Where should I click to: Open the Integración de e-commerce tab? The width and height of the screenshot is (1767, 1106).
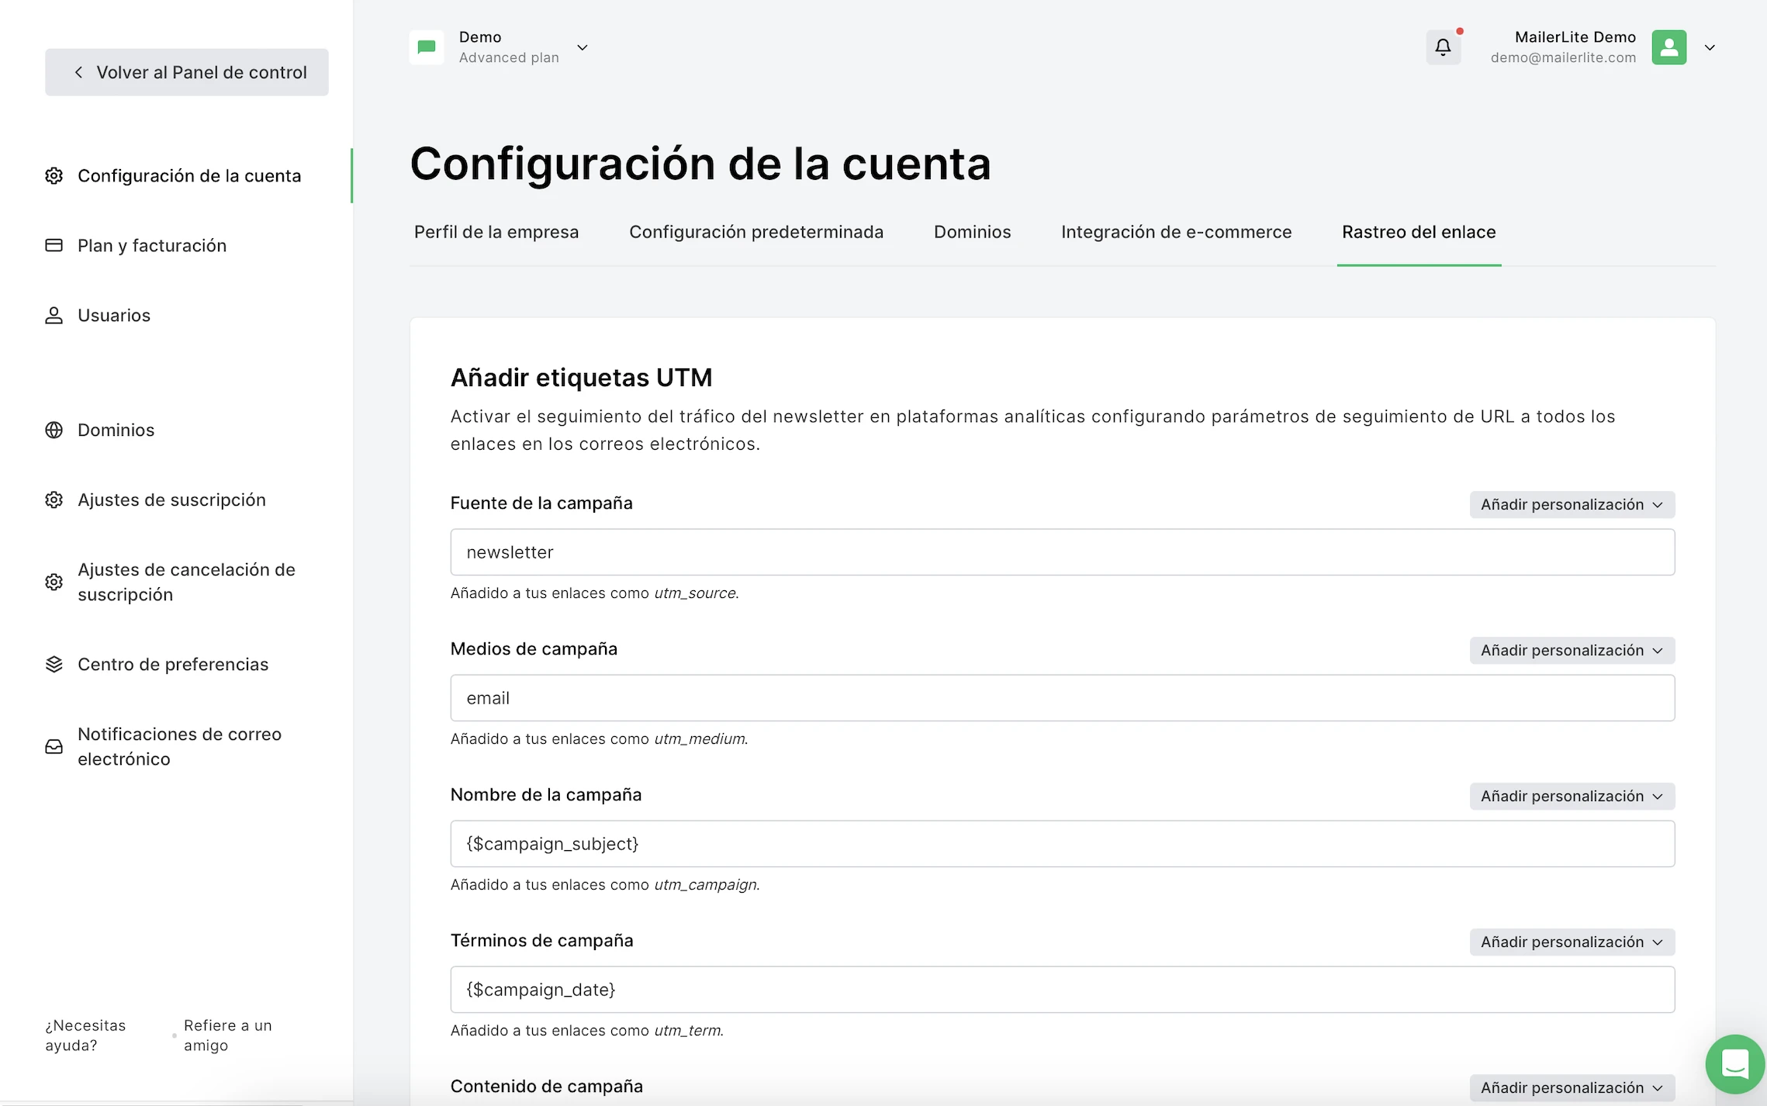[1176, 232]
